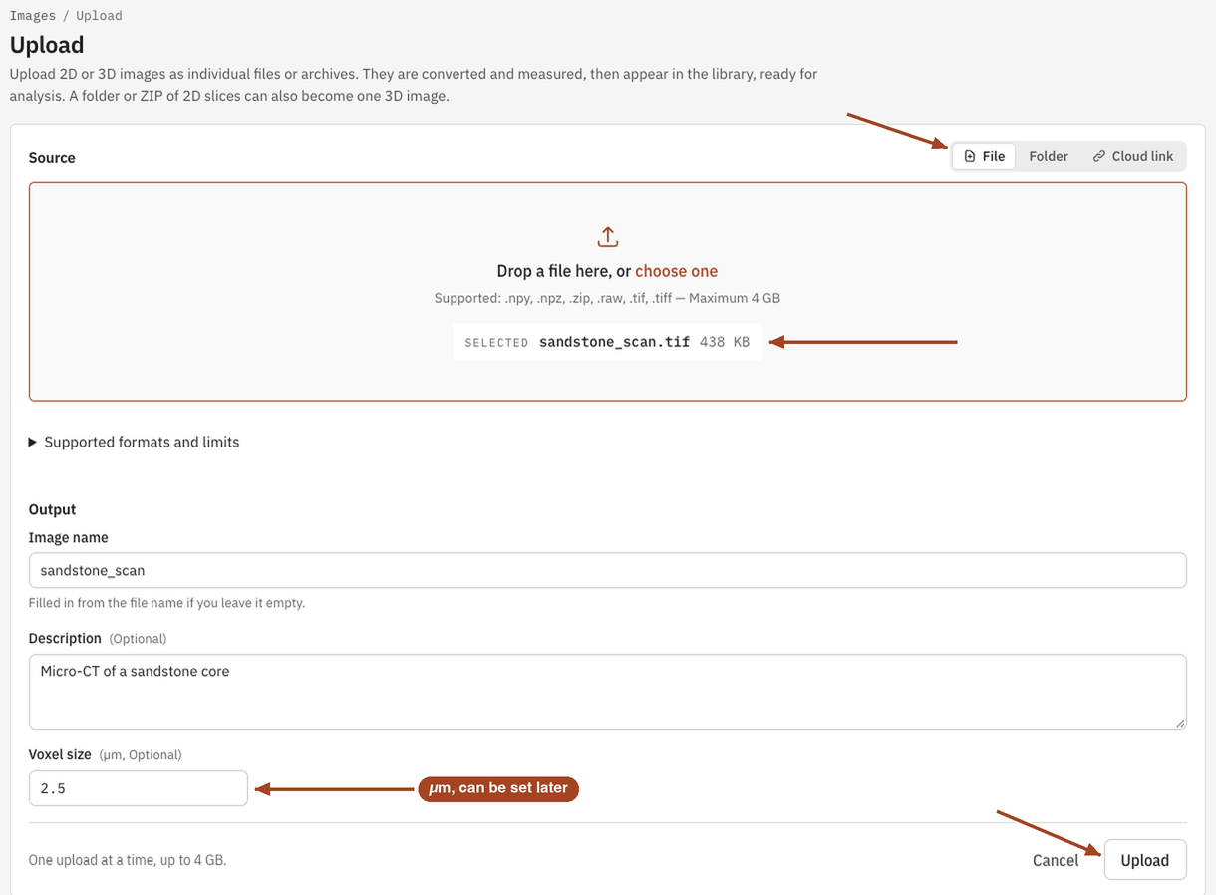Click the selected sandstone_scan.tif file name
The height and width of the screenshot is (895, 1216).
click(614, 342)
